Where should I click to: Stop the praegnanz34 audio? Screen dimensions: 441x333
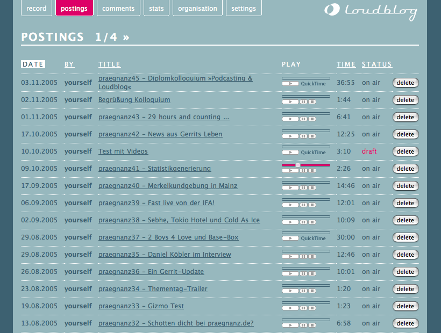(312, 291)
